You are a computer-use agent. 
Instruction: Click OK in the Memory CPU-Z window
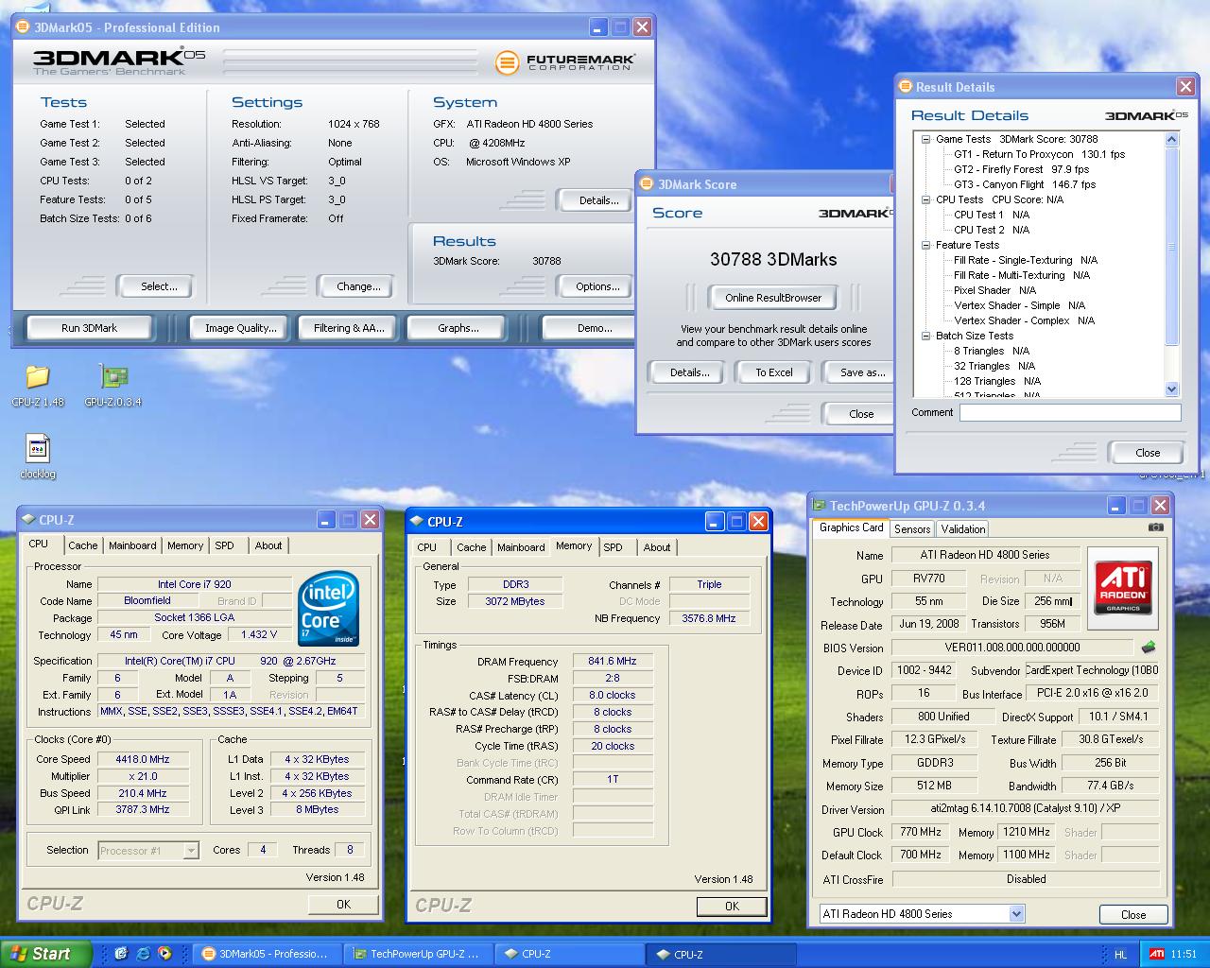point(732,907)
